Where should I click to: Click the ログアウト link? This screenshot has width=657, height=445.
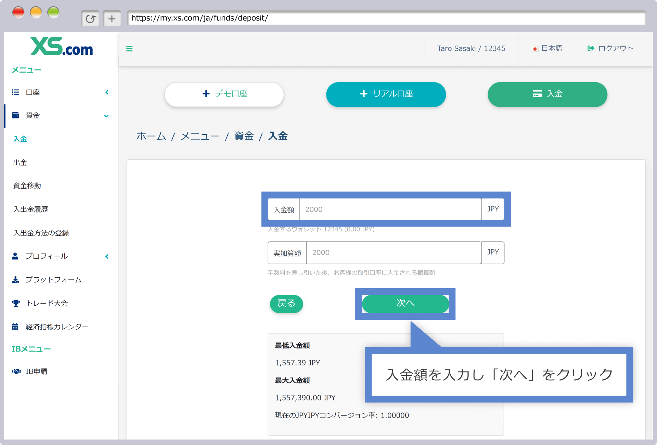(x=616, y=49)
